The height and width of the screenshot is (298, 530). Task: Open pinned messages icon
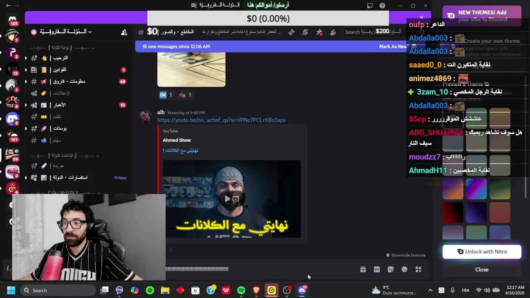pyautogui.click(x=319, y=32)
